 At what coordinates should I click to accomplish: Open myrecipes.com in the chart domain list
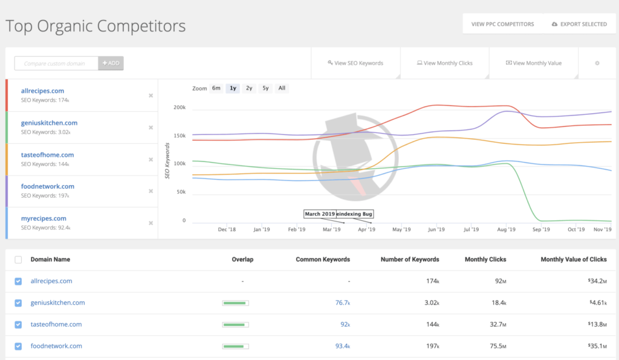coord(44,218)
